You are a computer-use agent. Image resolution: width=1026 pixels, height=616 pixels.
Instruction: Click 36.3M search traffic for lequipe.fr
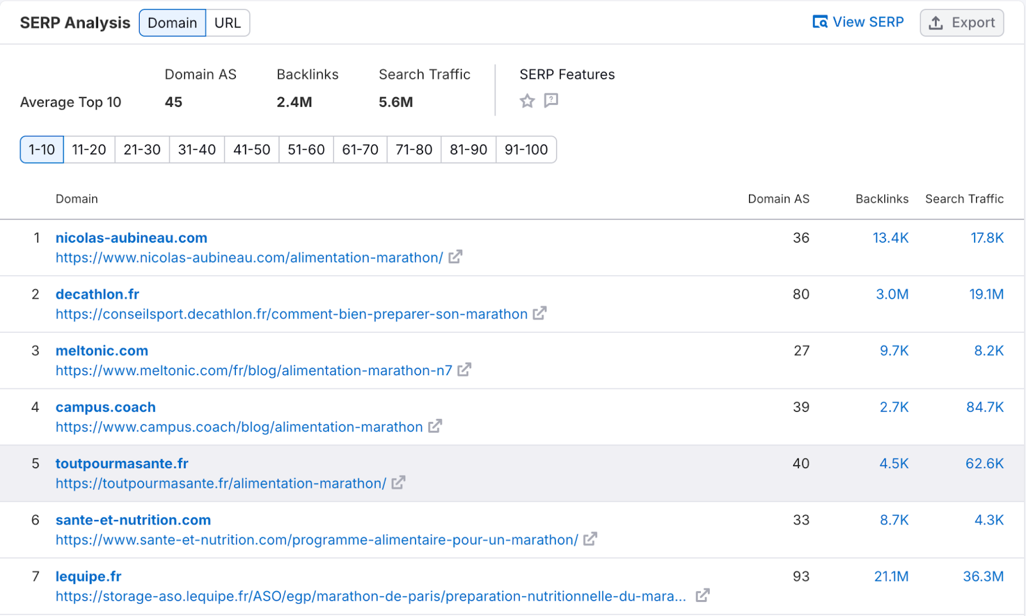[x=984, y=576]
